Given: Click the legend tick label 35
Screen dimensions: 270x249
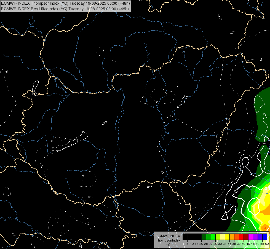Looking at the screenshot, I should (x=234, y=244).
